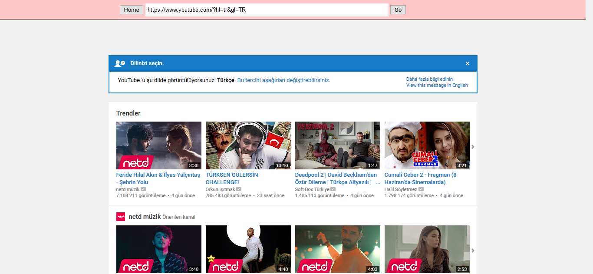This screenshot has width=593, height=274.
Task: Open 'Daha fazla bilgi edinin' link
Action: [x=429, y=79]
